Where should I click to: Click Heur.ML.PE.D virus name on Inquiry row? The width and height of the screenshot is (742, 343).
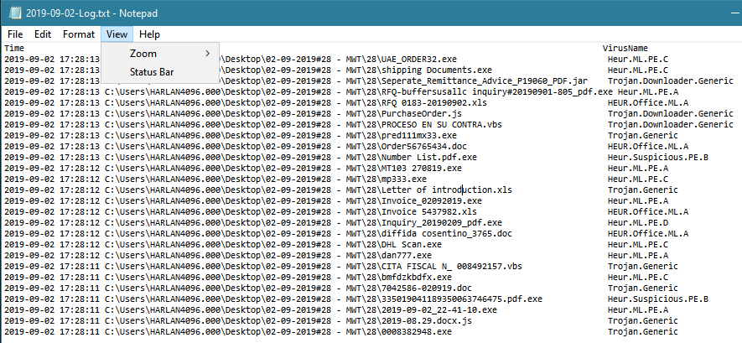point(638,222)
